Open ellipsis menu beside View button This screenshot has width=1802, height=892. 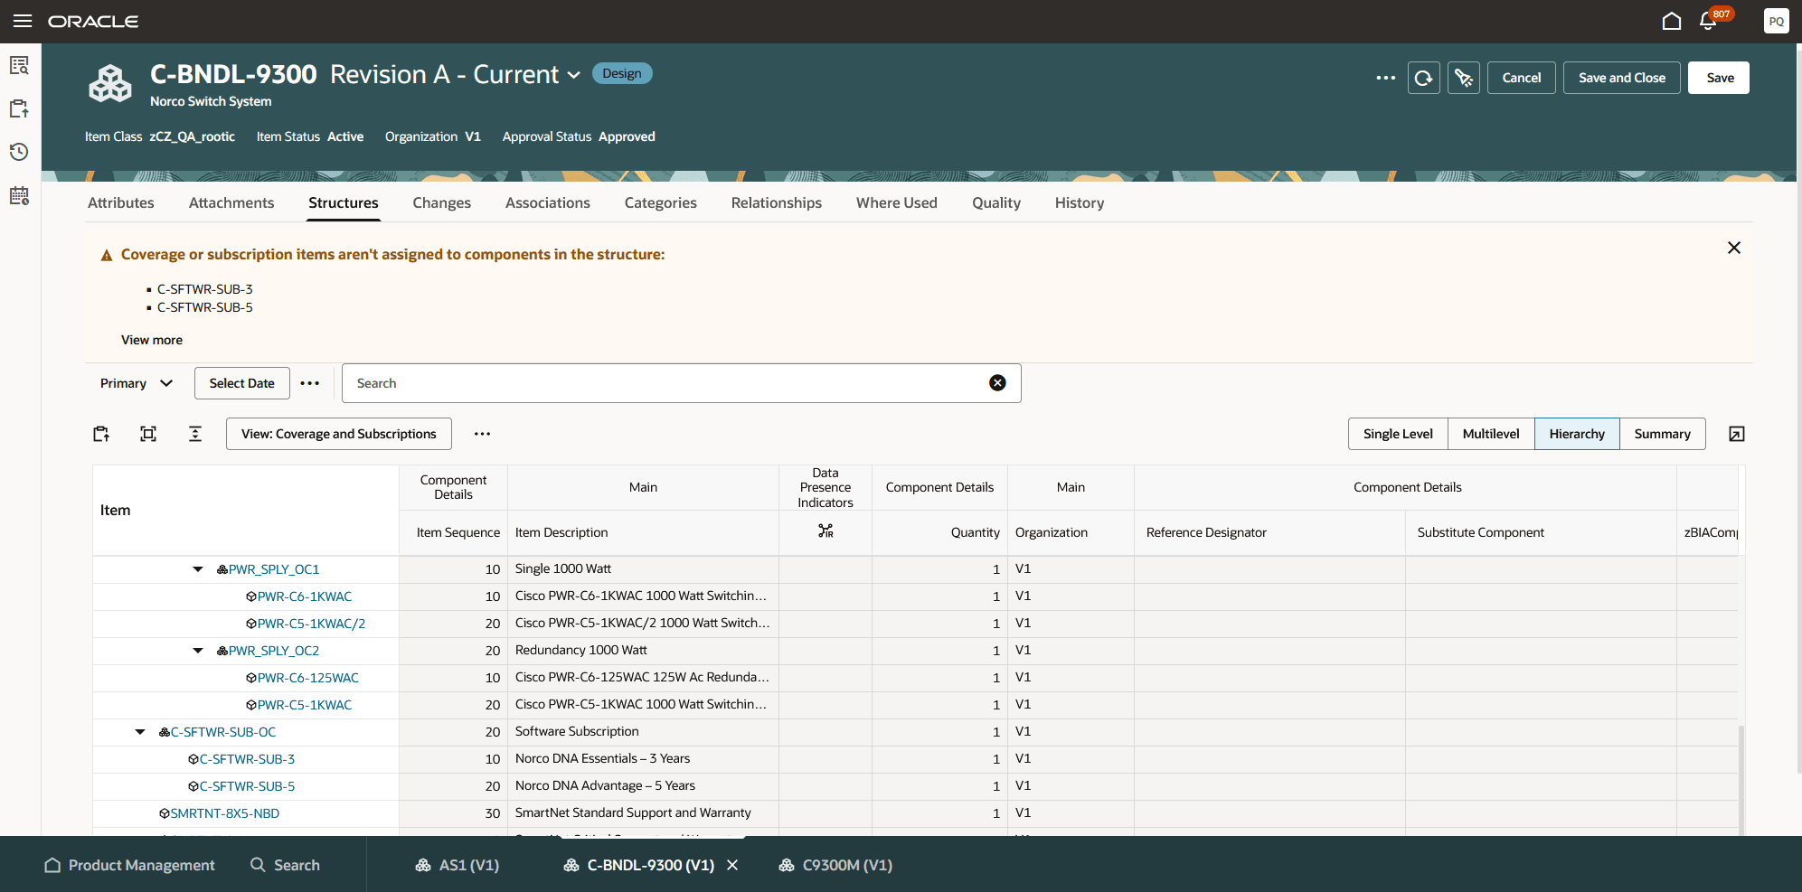pyautogui.click(x=483, y=434)
